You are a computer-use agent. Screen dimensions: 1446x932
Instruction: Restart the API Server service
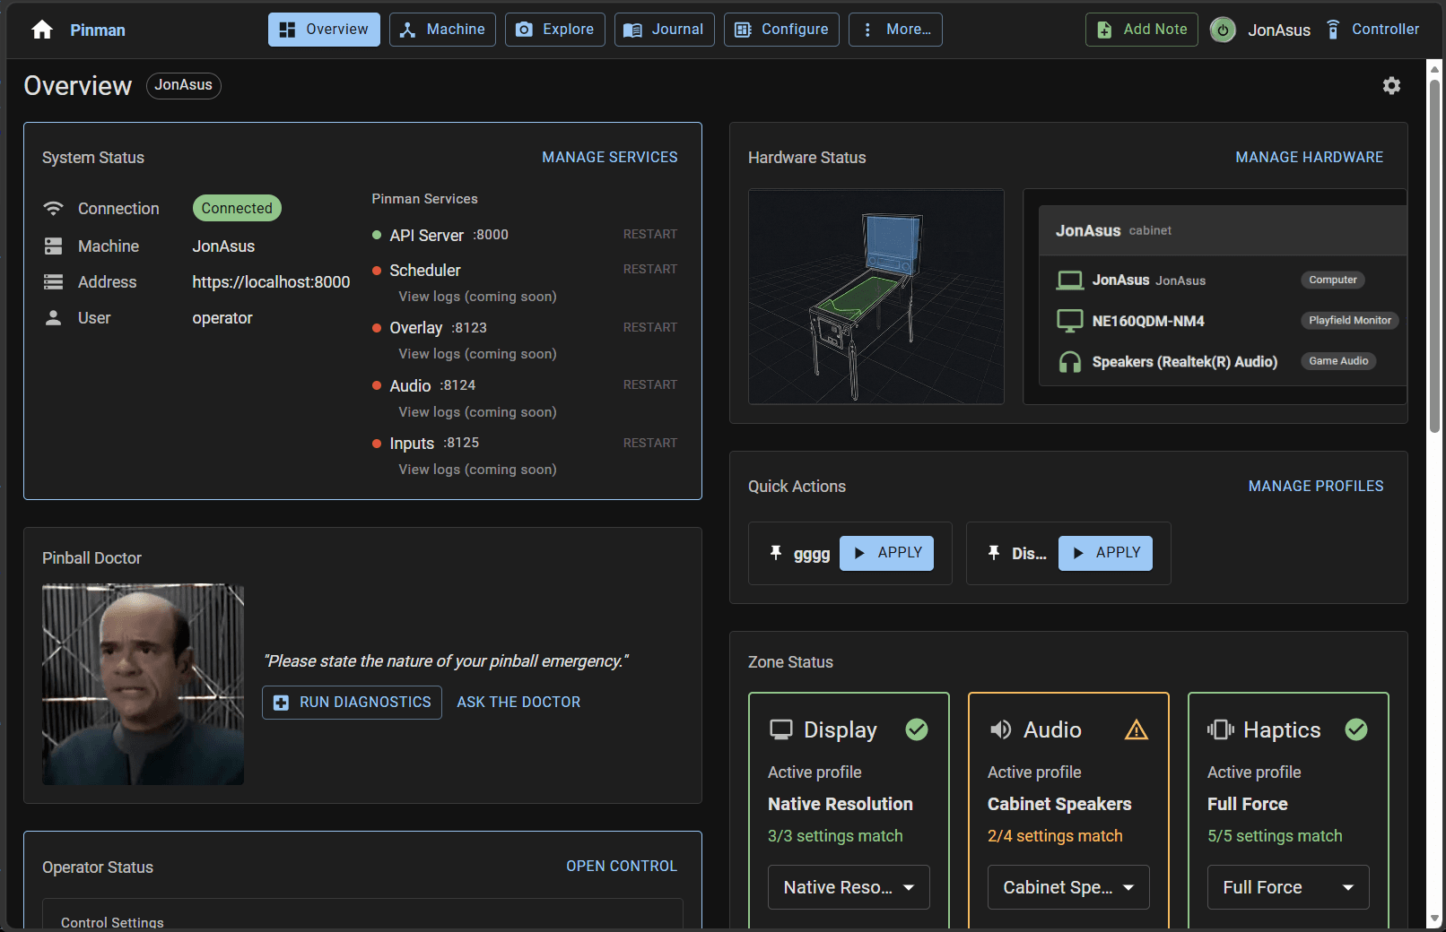[650, 234]
